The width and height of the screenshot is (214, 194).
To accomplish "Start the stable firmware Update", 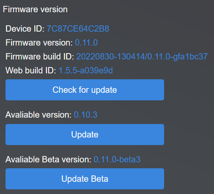I will click(85, 135).
